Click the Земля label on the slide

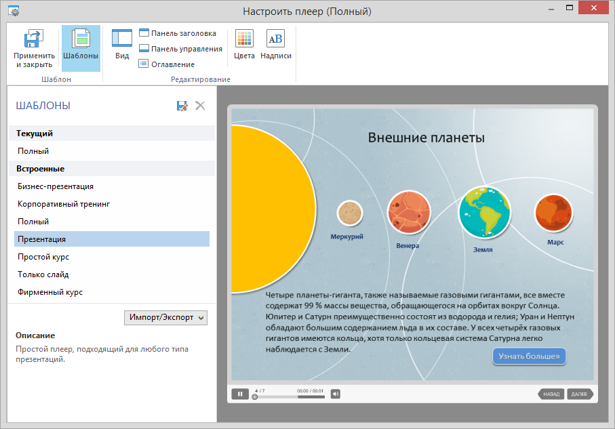tap(483, 250)
